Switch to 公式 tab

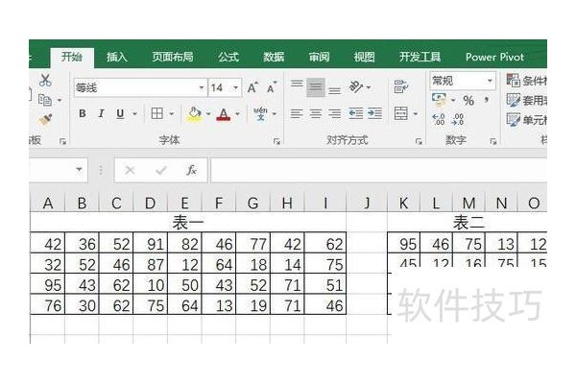coord(228,57)
